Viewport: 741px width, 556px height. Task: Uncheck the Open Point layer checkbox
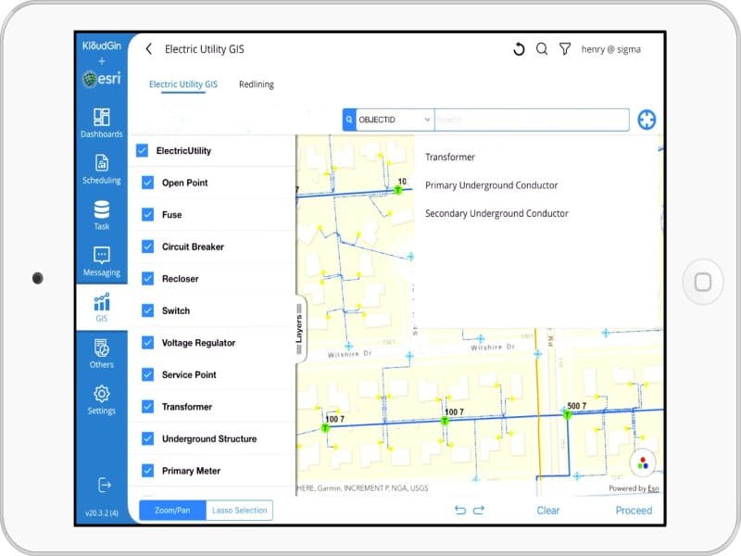click(148, 183)
